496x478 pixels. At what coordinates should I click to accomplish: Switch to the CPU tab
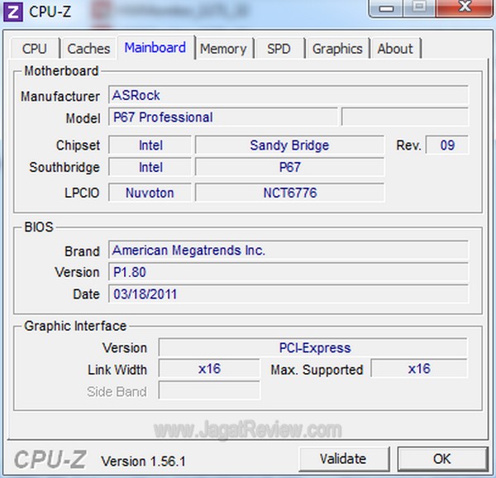point(34,49)
